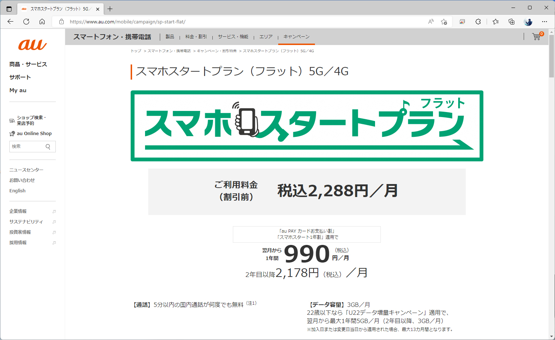555x340 pixels.
Task: Click external link icon next to 投資家情報
Action: tap(54, 232)
